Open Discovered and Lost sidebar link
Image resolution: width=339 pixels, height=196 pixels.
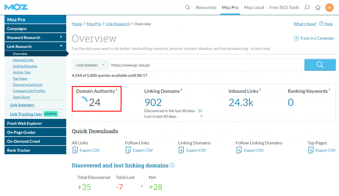tap(27, 85)
